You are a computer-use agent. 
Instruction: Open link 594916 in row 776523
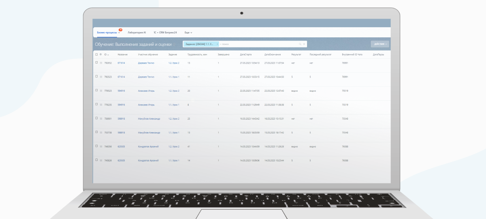point(121,91)
